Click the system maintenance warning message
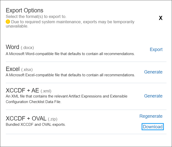The image size is (172, 147). coord(73,22)
